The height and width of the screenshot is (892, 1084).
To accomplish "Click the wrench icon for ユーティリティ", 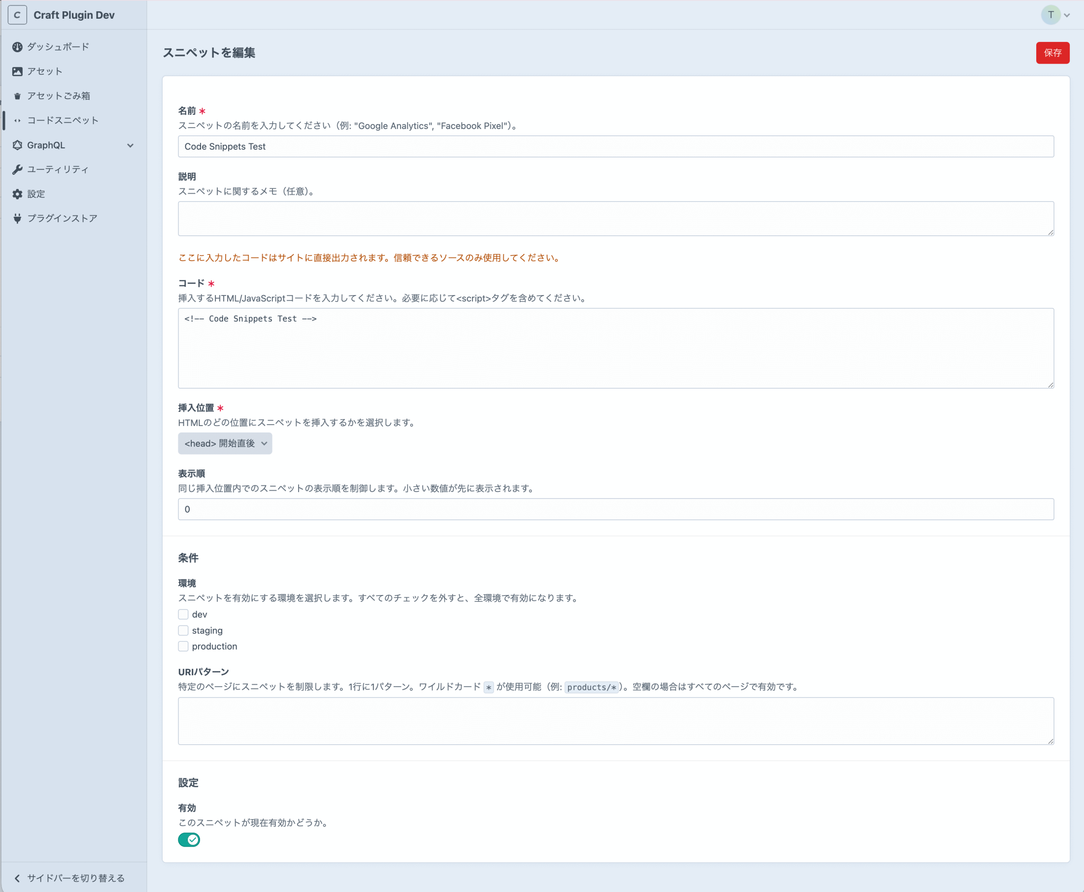I will click(17, 169).
